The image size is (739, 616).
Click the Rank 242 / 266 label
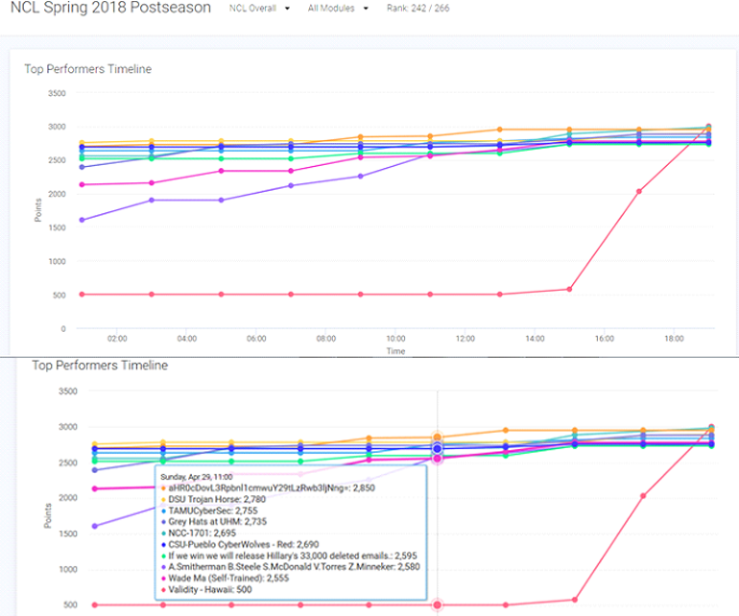(417, 9)
